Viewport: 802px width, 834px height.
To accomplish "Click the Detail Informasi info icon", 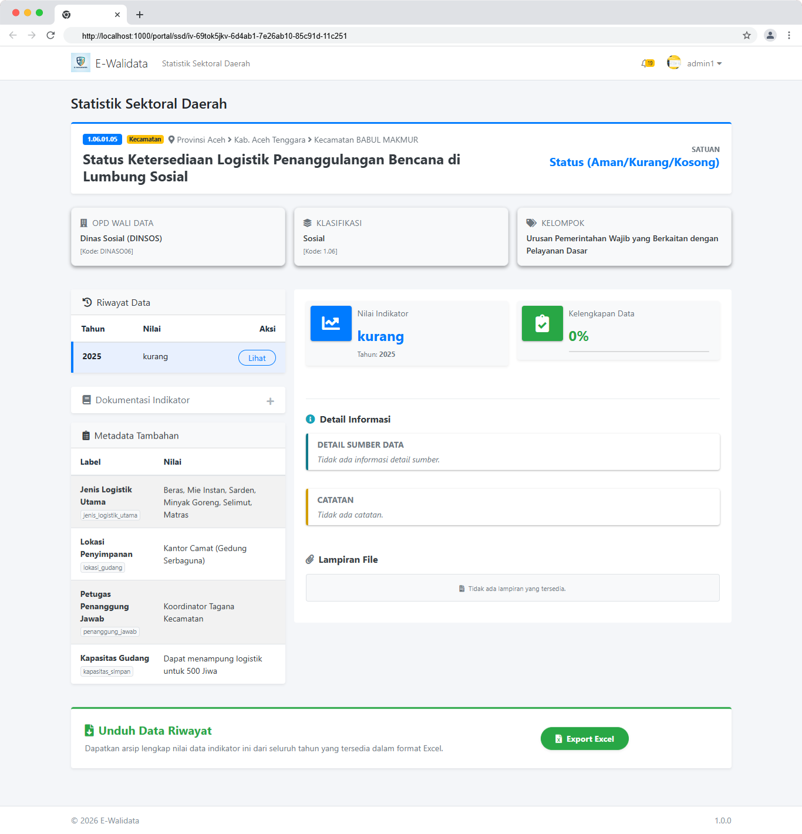I will point(311,419).
